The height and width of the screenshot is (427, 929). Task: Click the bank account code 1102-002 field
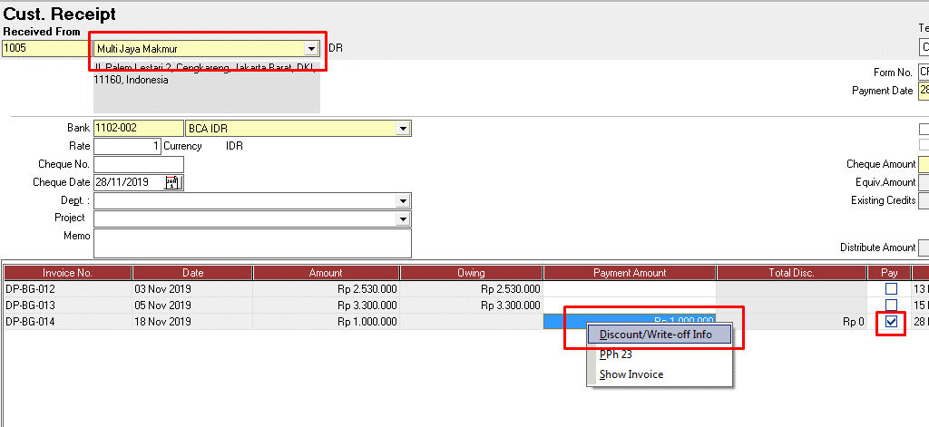click(138, 130)
